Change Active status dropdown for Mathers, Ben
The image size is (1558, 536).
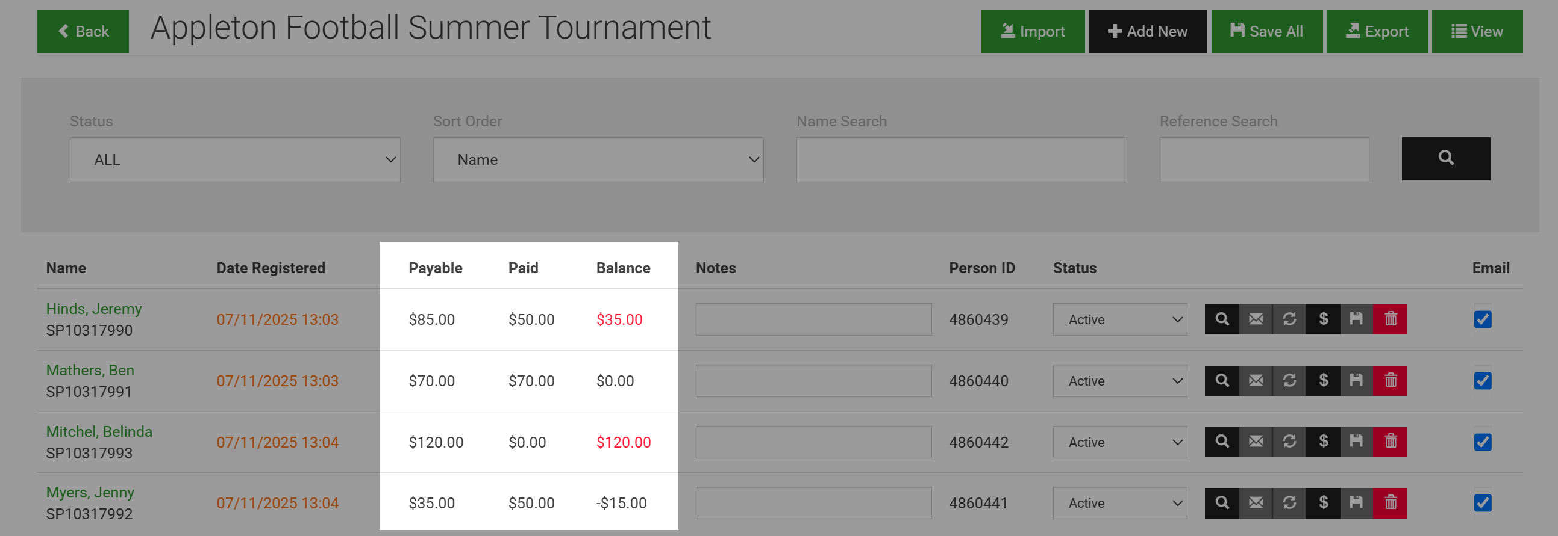coord(1119,381)
